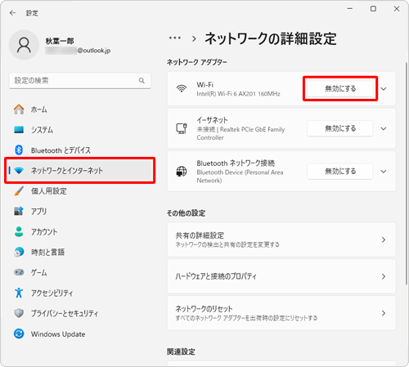Select ネットワークとインターネット in sidebar
Viewport: 409px width, 367px height.
pyautogui.click(x=80, y=171)
